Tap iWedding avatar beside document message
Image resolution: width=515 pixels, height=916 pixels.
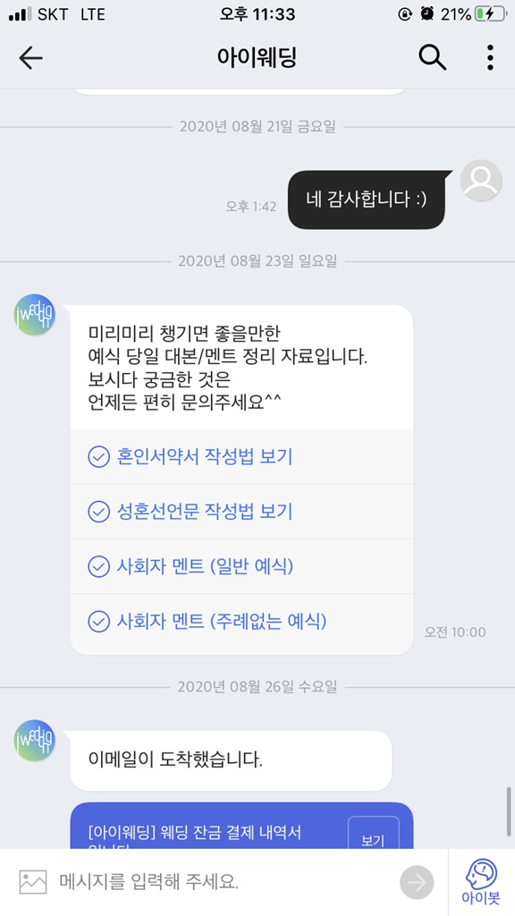click(x=35, y=314)
